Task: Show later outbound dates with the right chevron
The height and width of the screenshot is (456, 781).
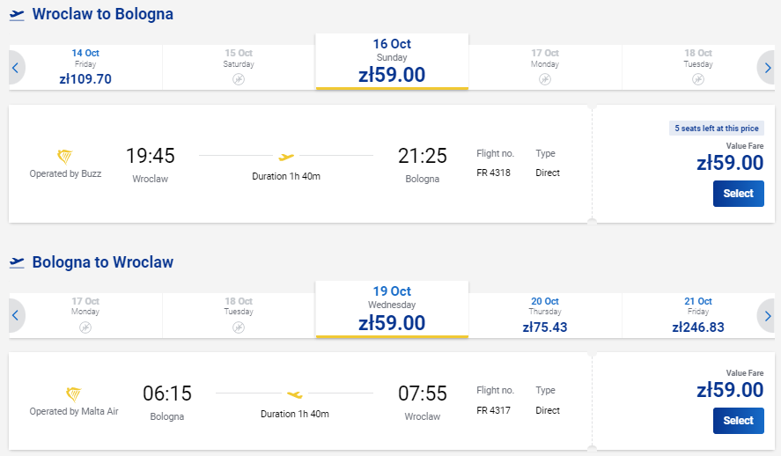Action: click(x=767, y=68)
